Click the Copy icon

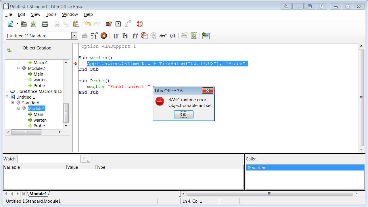[66, 24]
